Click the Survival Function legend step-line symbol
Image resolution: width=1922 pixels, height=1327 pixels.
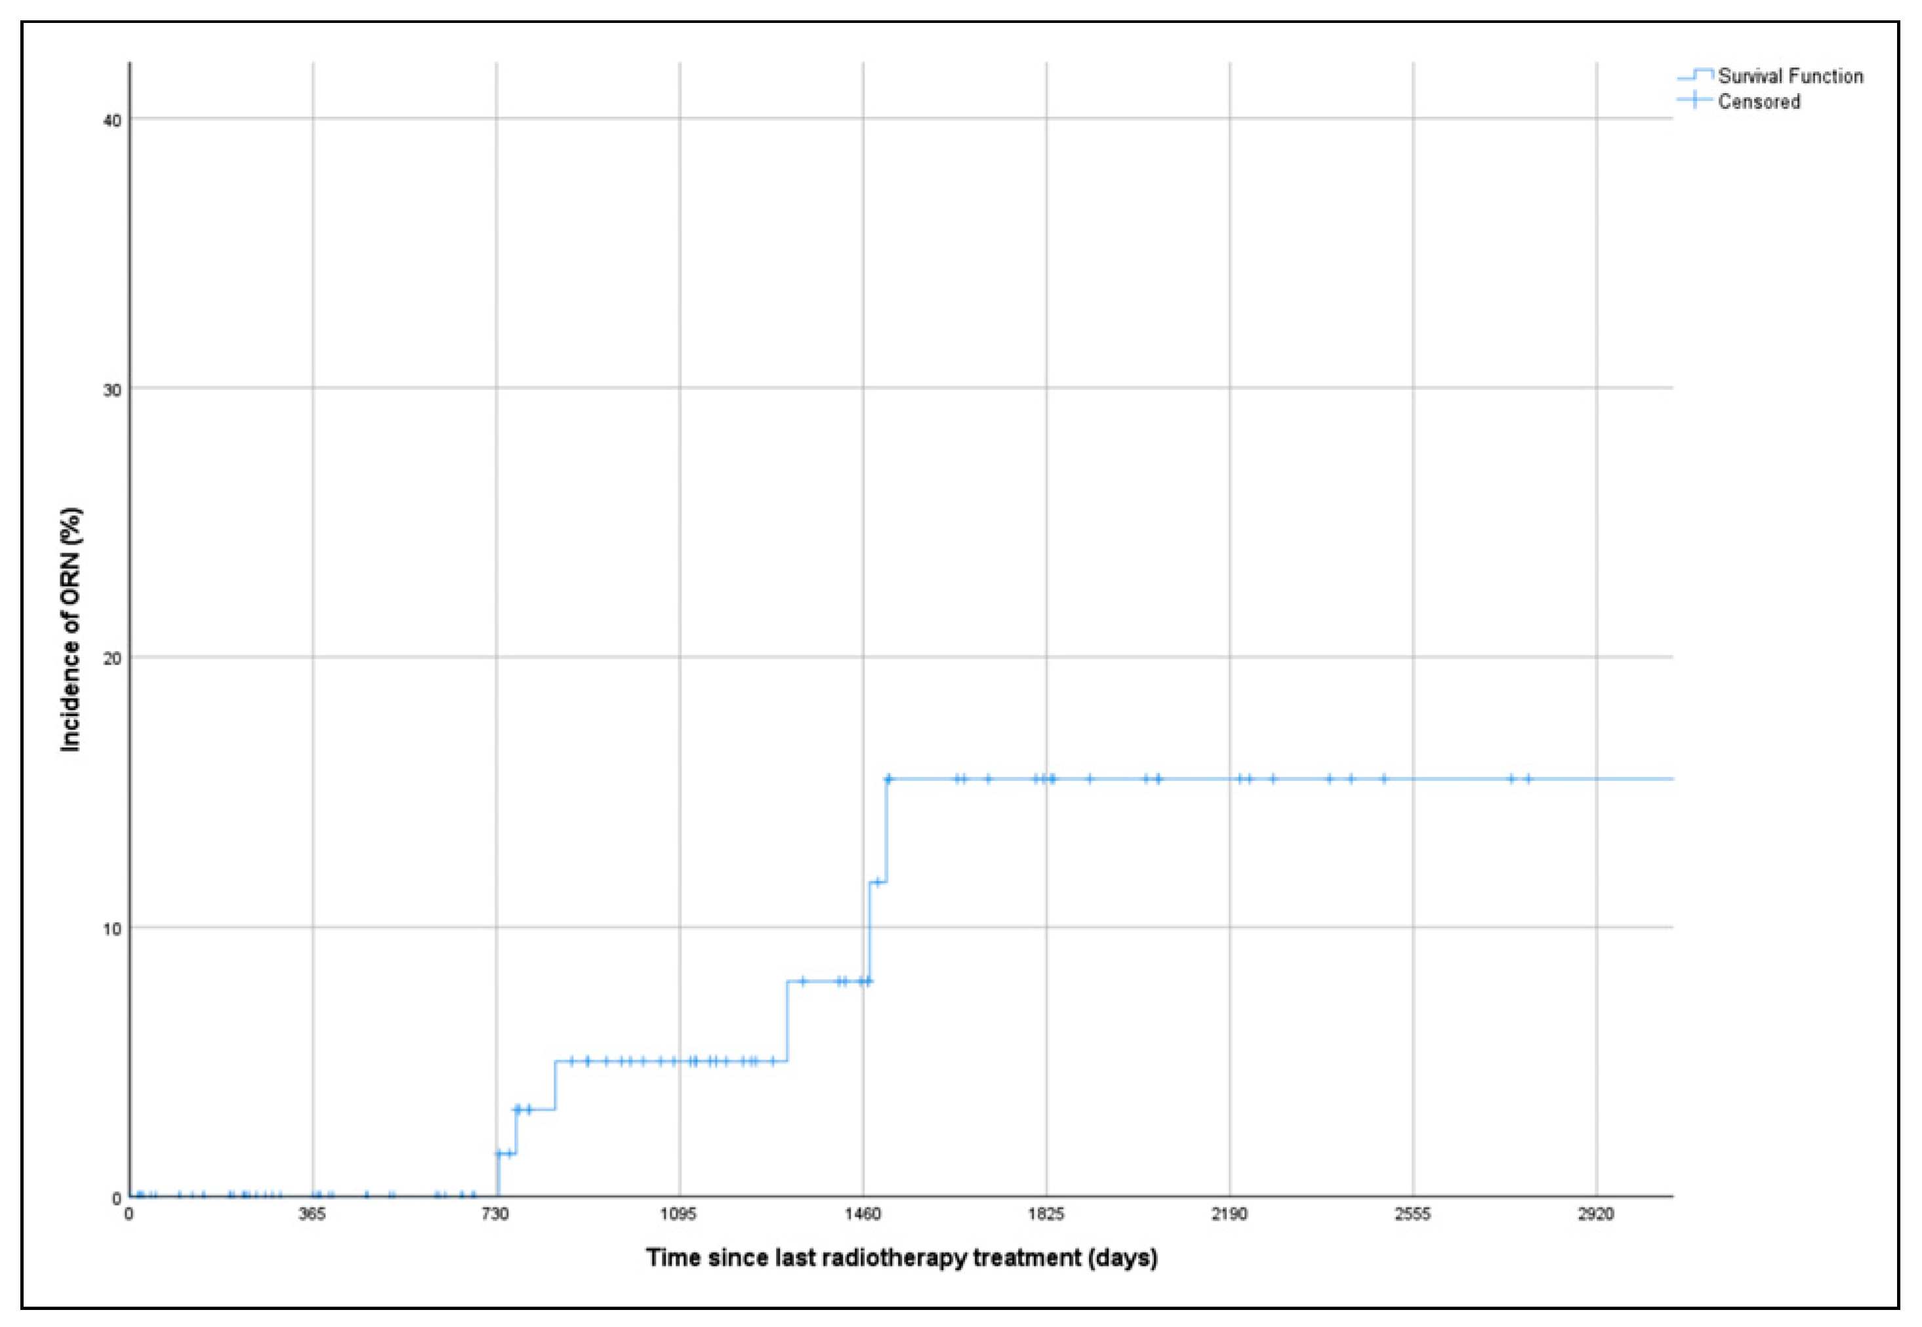(1694, 75)
